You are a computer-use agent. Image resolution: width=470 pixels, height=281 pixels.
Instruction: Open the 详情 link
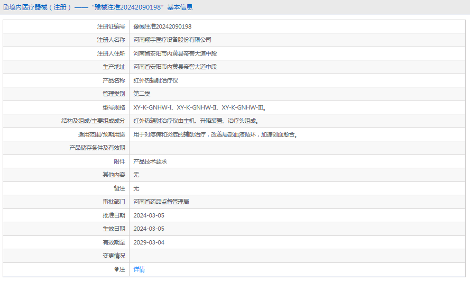click(139, 269)
